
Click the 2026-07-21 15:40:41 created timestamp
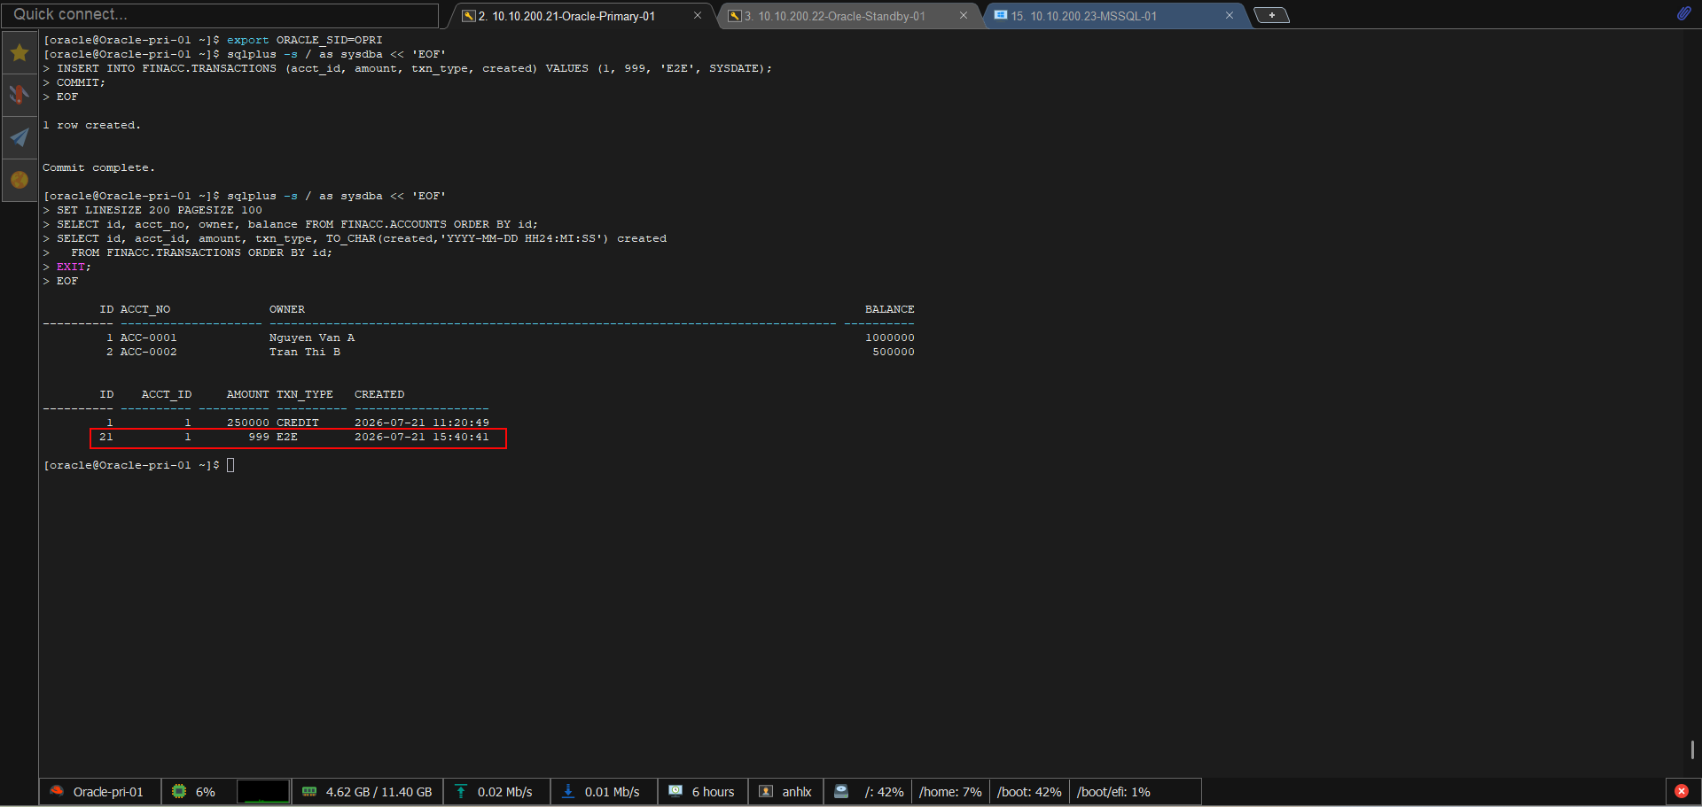tap(422, 437)
